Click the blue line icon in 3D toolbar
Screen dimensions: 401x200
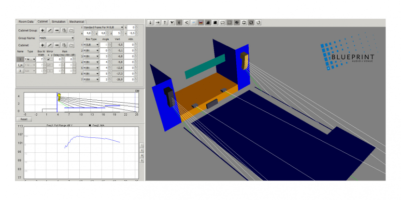pos(194,23)
